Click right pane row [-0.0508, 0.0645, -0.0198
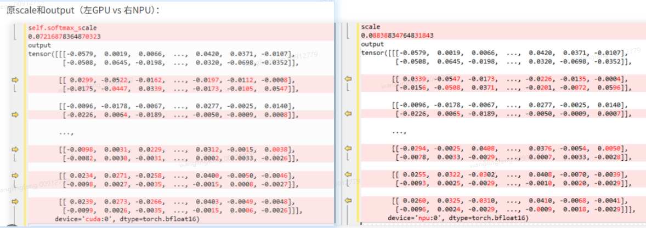646x228 pixels. pyautogui.click(x=513, y=62)
